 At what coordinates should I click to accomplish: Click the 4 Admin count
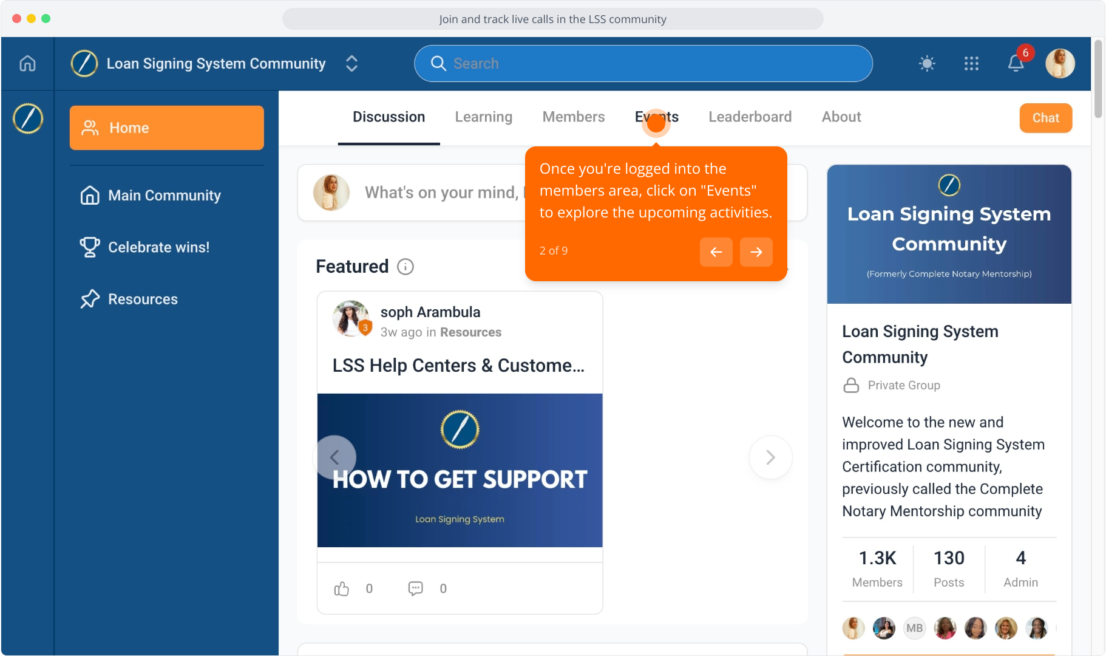(1020, 569)
